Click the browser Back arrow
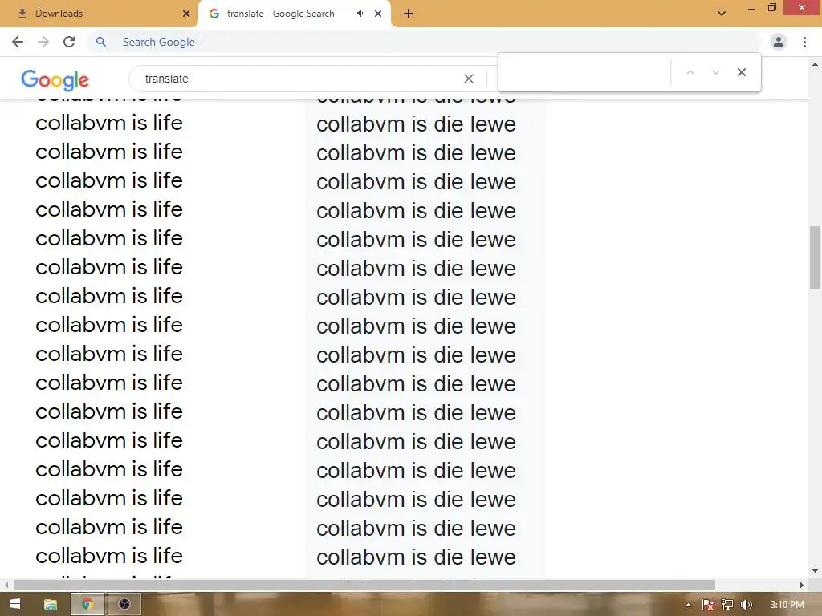 click(x=18, y=42)
